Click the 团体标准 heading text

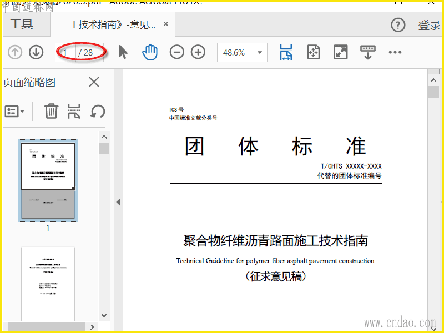275,147
